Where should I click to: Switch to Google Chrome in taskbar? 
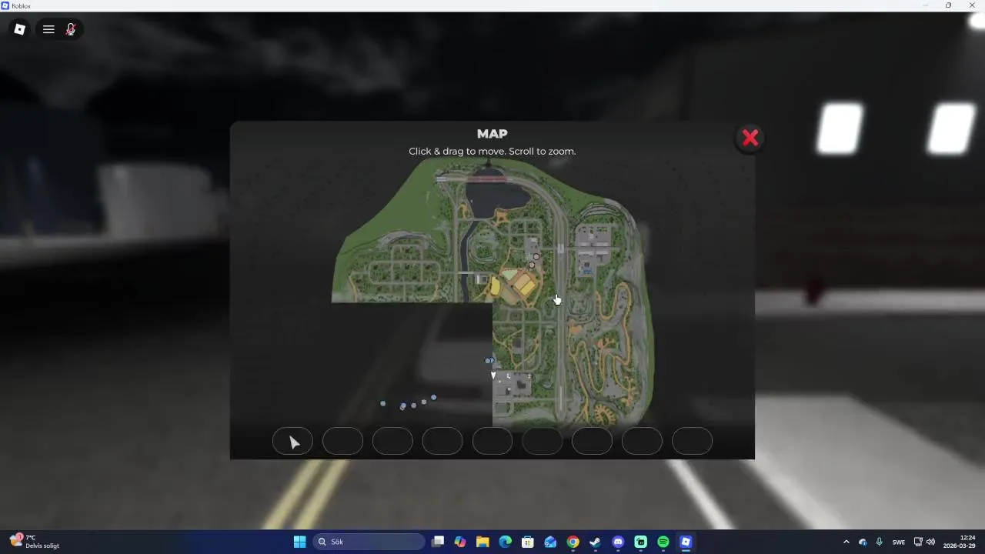(x=573, y=542)
